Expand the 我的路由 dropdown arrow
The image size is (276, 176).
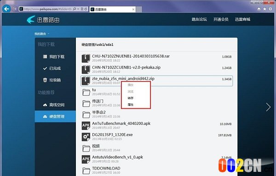point(48,34)
